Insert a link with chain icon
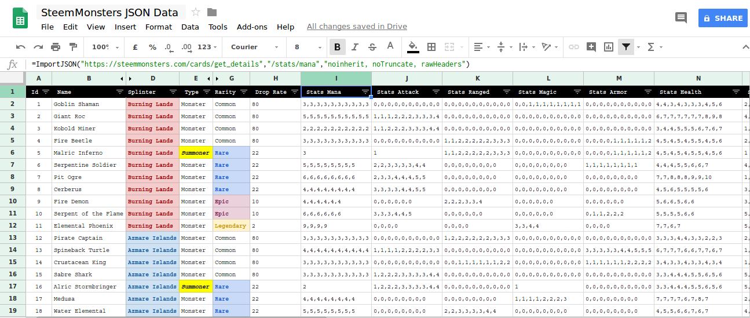 pos(574,47)
